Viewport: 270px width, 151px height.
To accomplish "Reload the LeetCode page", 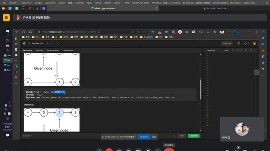I will (x=24, y=32).
